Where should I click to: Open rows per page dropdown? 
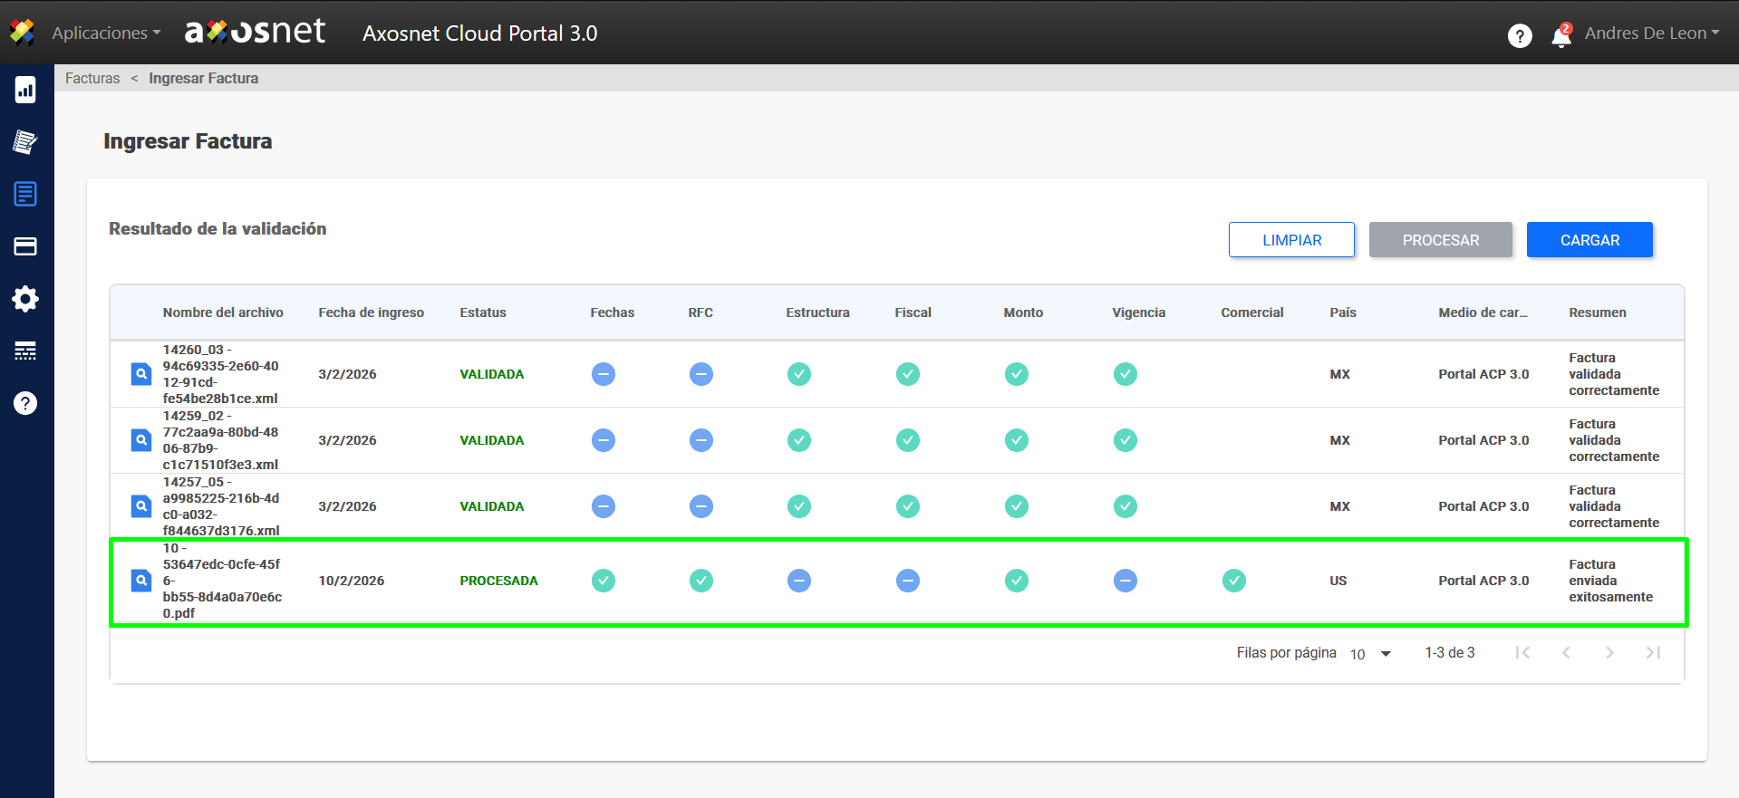pyautogui.click(x=1370, y=654)
